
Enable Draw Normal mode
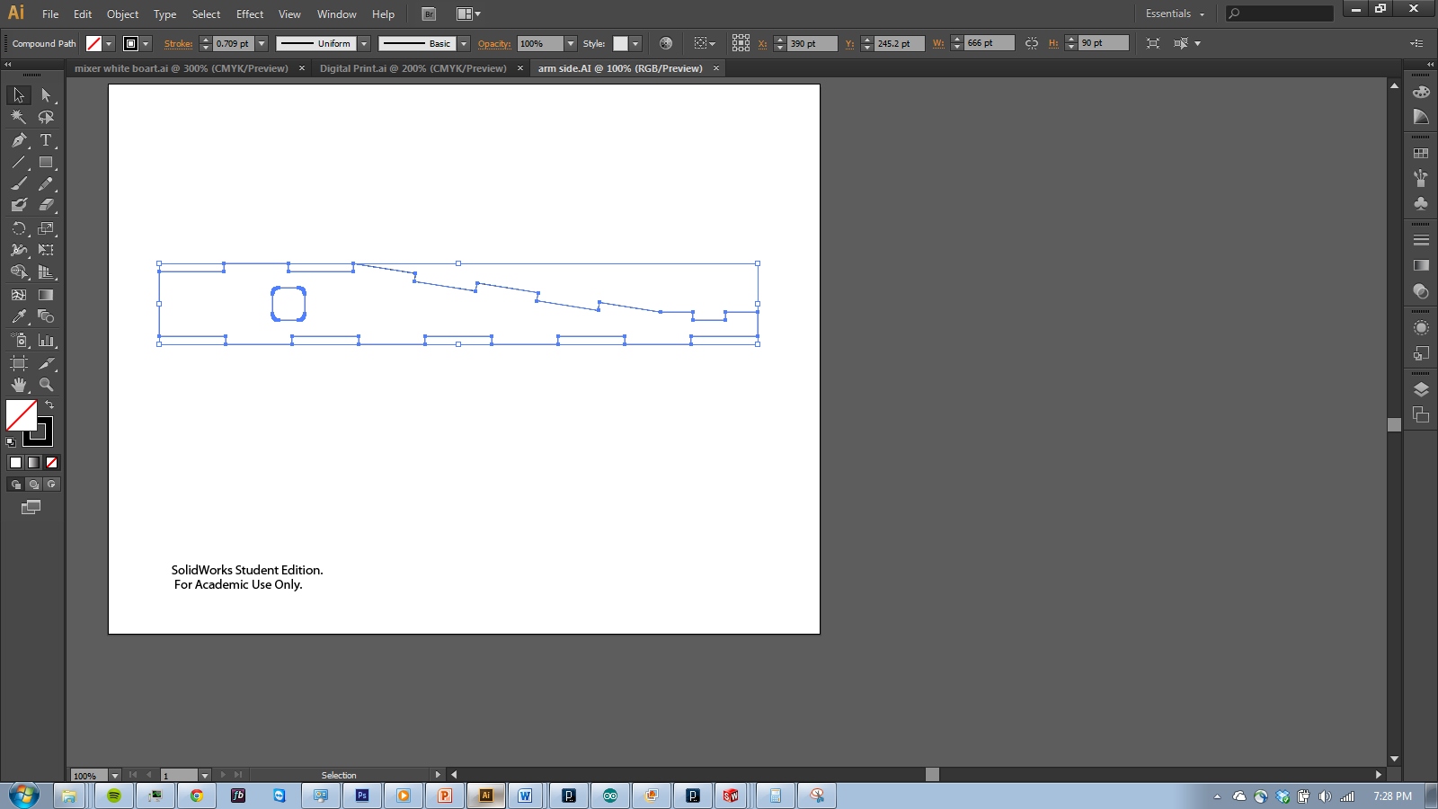(15, 485)
